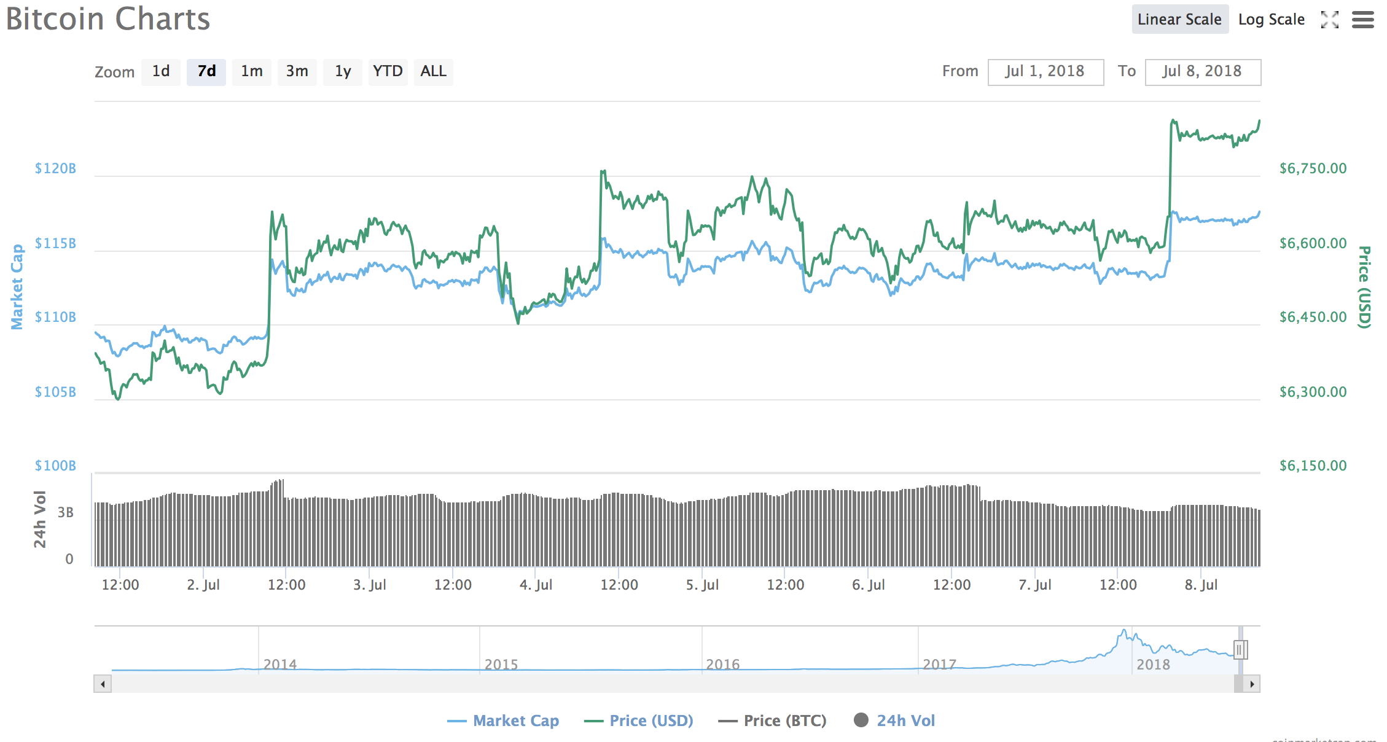Click the $105B market cap axis label
The image size is (1387, 742).
click(x=55, y=392)
